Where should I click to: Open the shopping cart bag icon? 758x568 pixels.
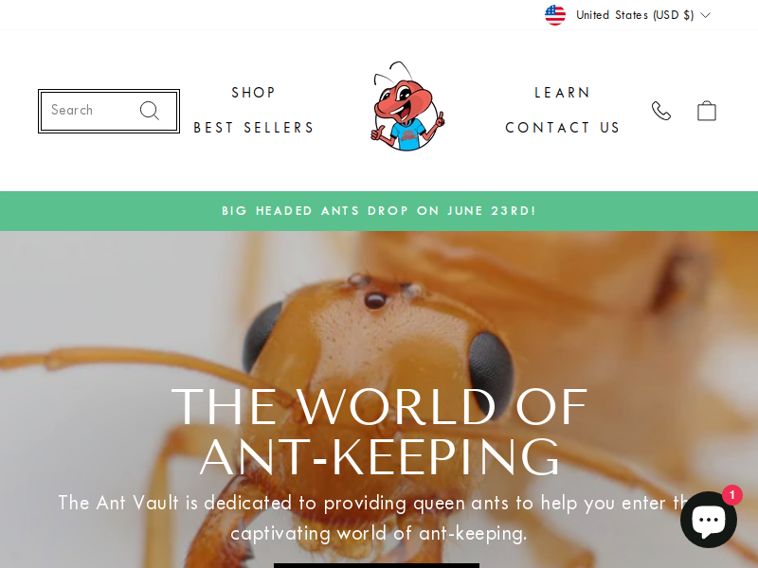[706, 111]
